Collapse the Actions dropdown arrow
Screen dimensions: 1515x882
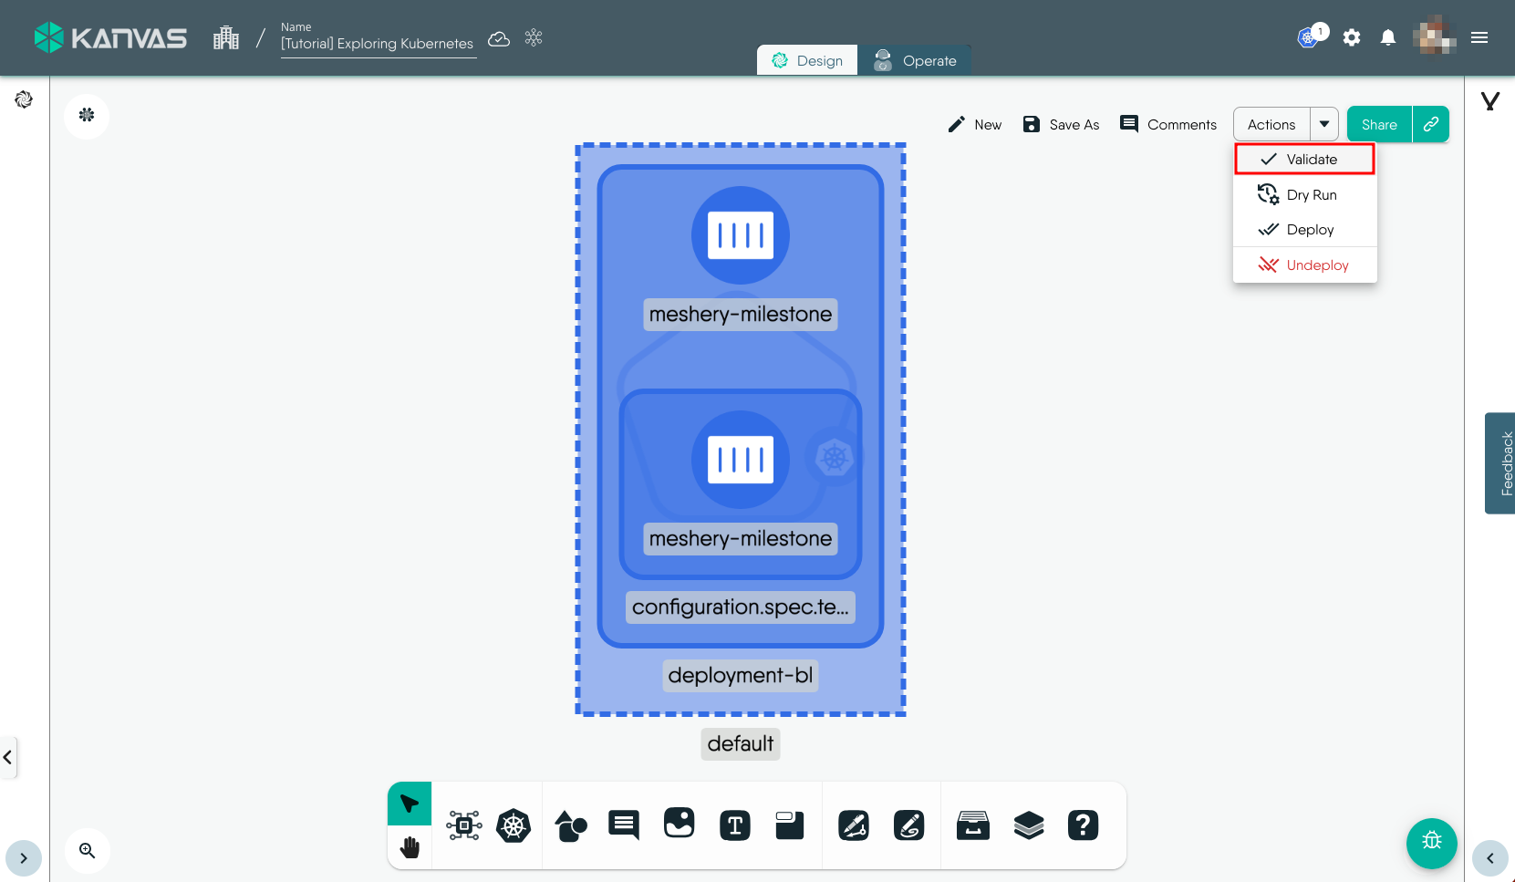click(1324, 124)
